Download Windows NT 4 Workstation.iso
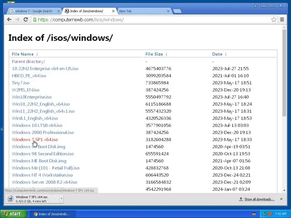 coord(42,175)
